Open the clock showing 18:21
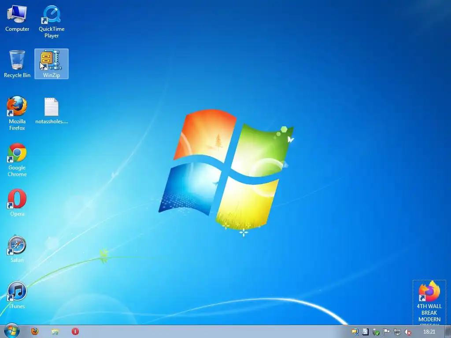The width and height of the screenshot is (451, 338). (x=429, y=332)
